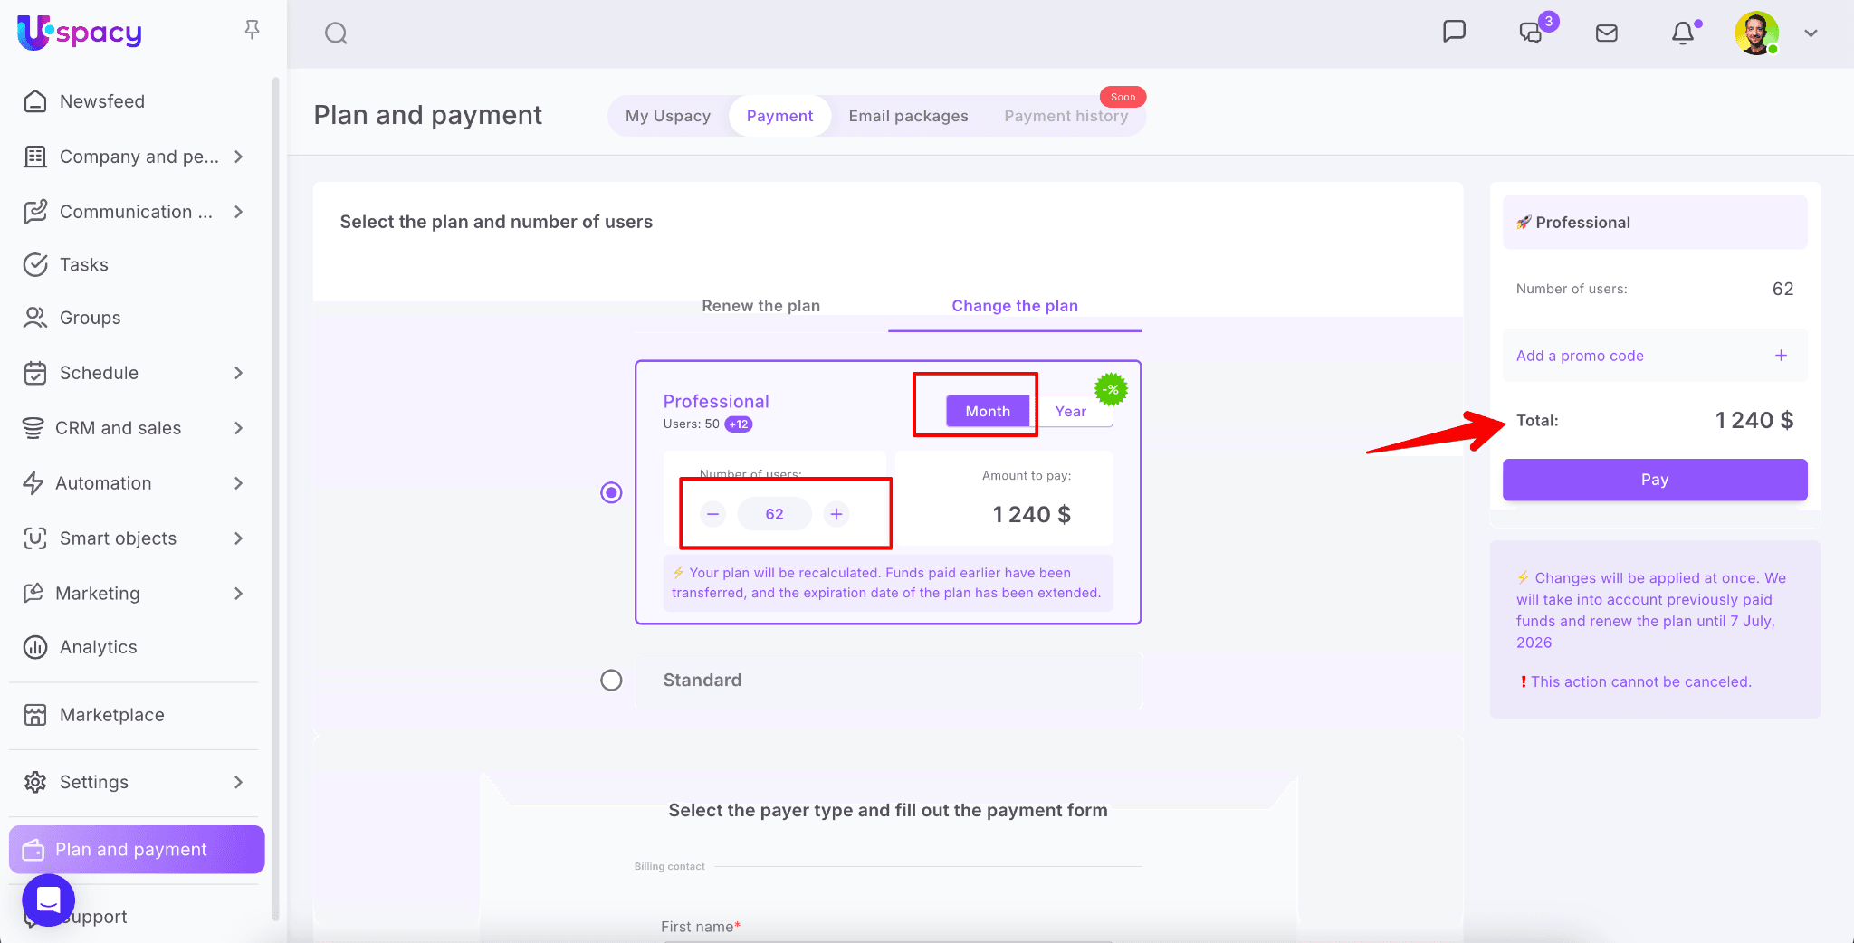Viewport: 1854px width, 943px height.
Task: Open group chats with 3 badge
Action: point(1532,33)
